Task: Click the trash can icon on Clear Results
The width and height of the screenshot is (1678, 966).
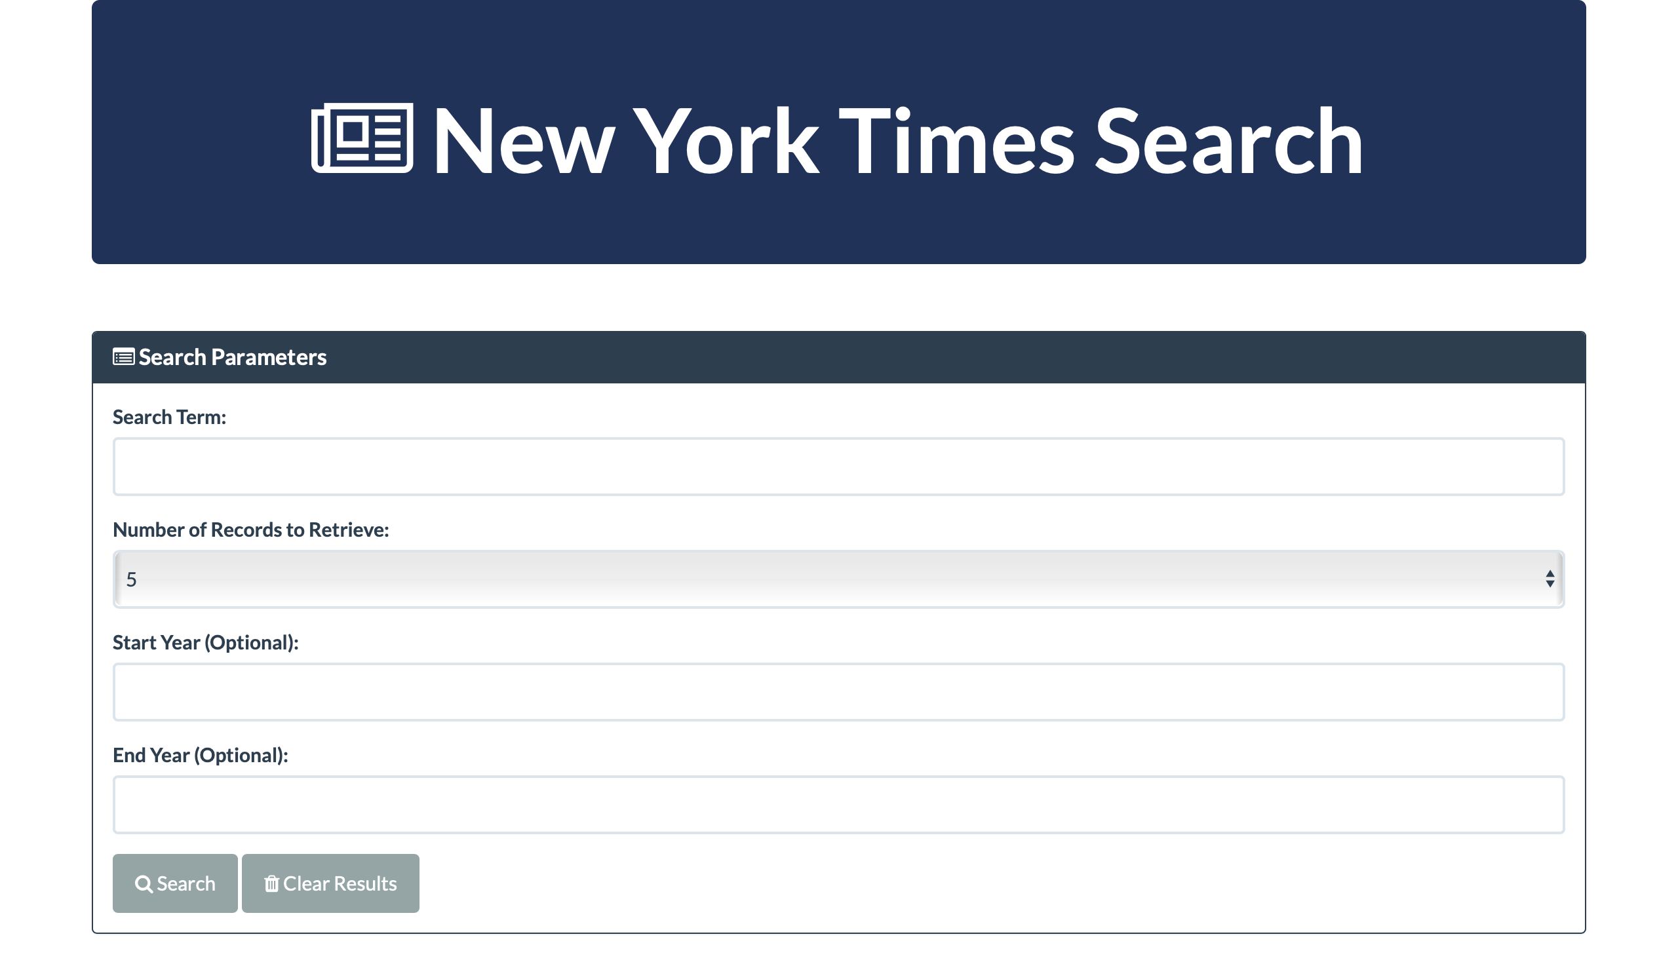Action: [x=271, y=883]
